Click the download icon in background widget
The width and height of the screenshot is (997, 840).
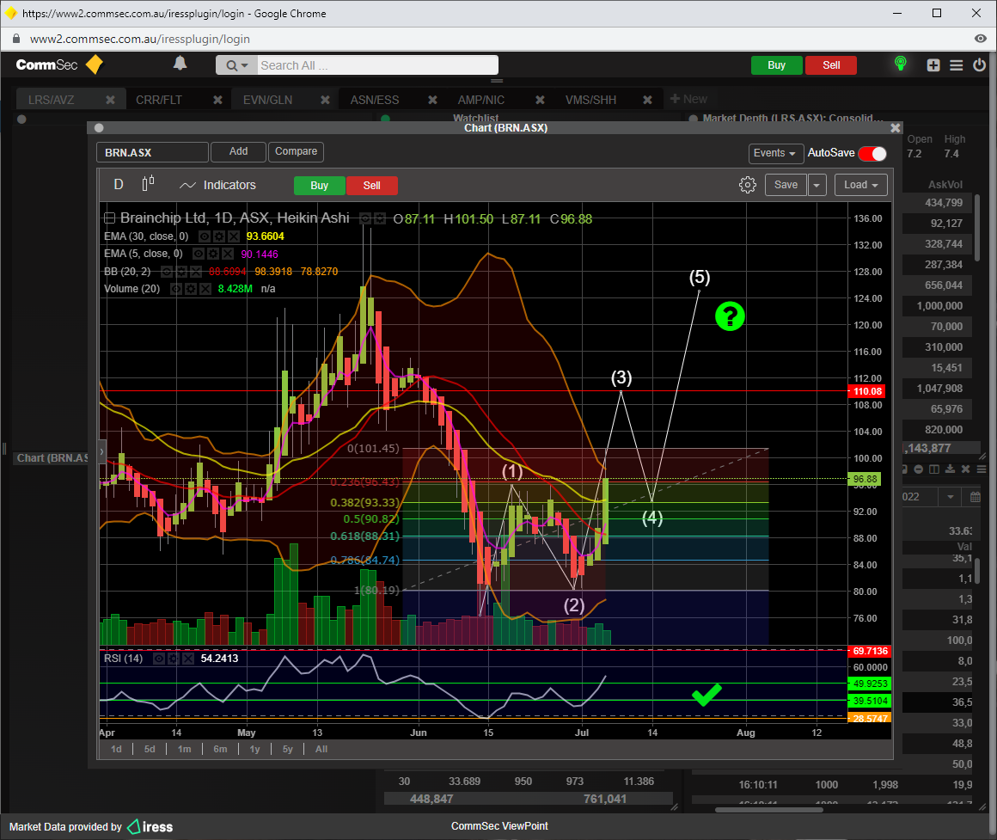coord(950,469)
